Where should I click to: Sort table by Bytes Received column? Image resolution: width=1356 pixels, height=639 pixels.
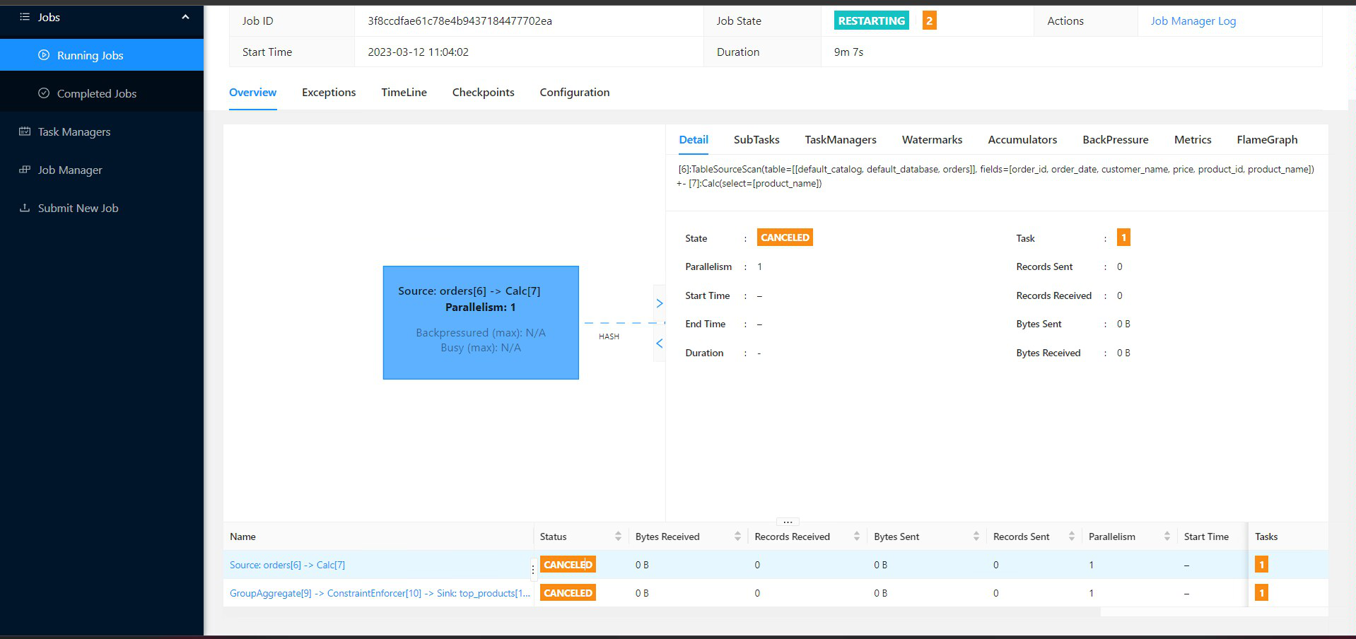pos(737,537)
